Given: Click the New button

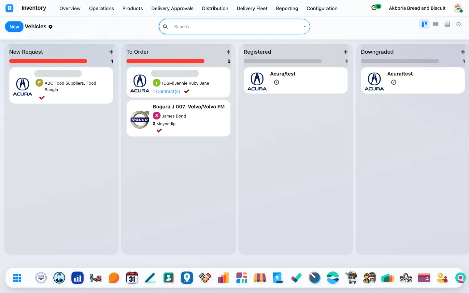Looking at the screenshot, I should 14,27.
